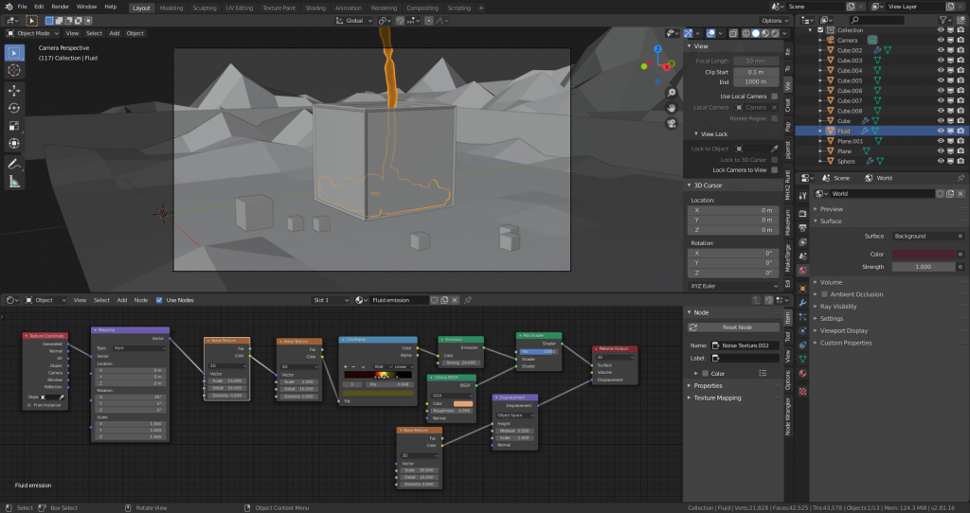The width and height of the screenshot is (970, 513).
Task: Open the viewport Options button
Action: 775,21
